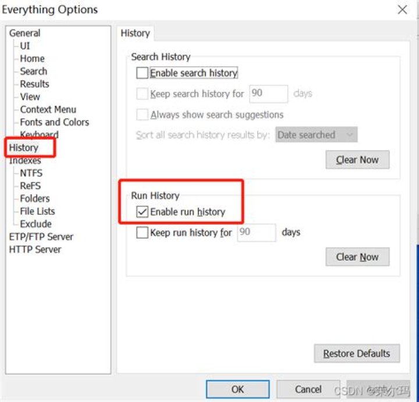The height and width of the screenshot is (402, 419).
Task: Cancel the options dialog
Action: coord(308,389)
